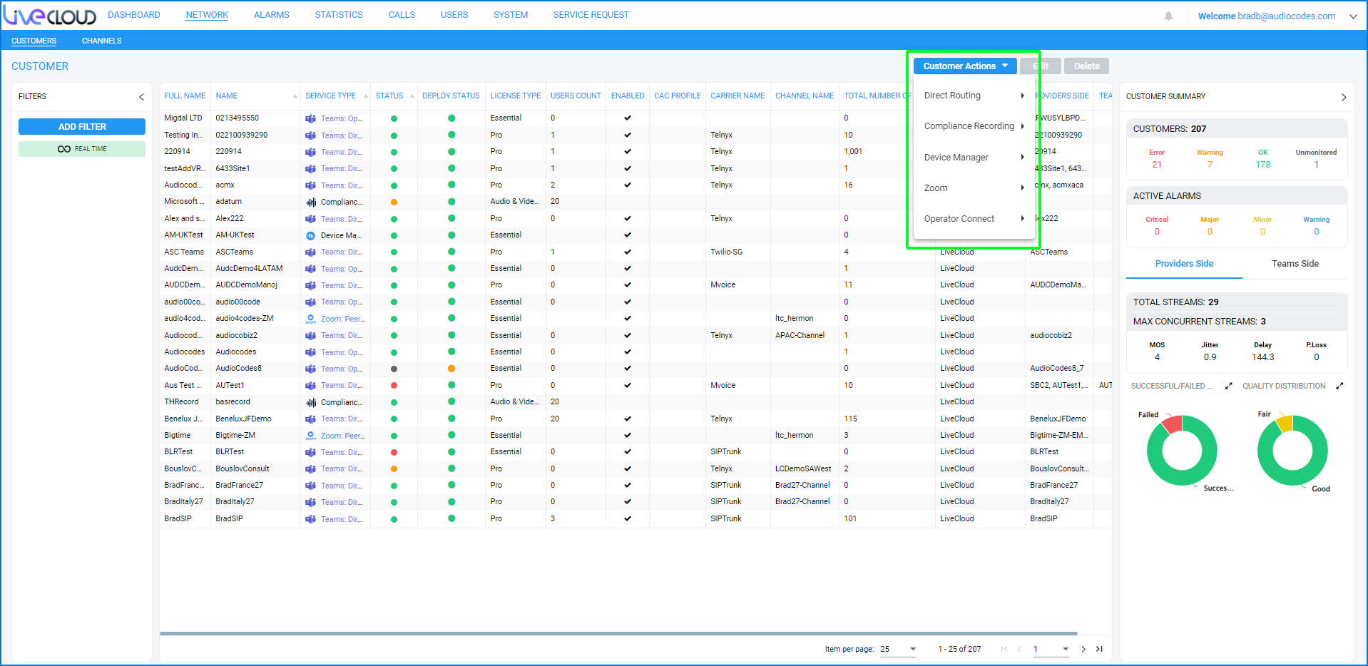Open the Alarms tab
Screen dimensions: 1368x666
point(272,15)
